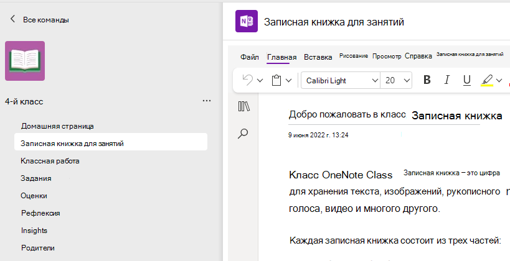
Task: Expand highlight color dropdown arrow
Action: 499,80
